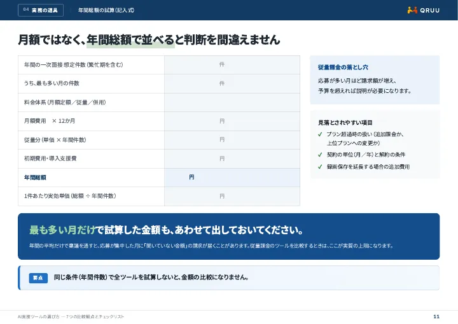Click row label 従量分(単価 × 年間件数)
458x324 pixels.
[55, 140]
